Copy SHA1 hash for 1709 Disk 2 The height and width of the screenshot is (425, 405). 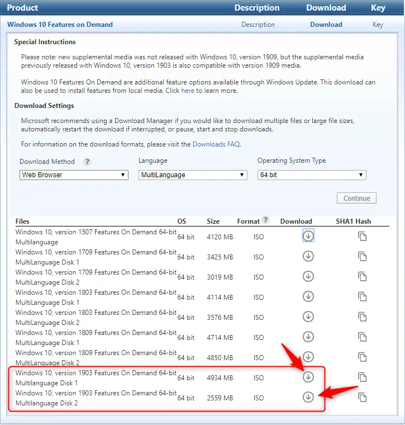pyautogui.click(x=362, y=277)
